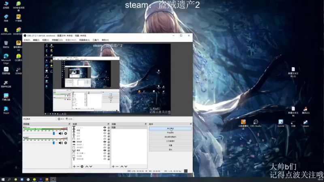Toggle eye of the gamepad game-capture source
Screen dimensions: 324x182
tap(105, 142)
